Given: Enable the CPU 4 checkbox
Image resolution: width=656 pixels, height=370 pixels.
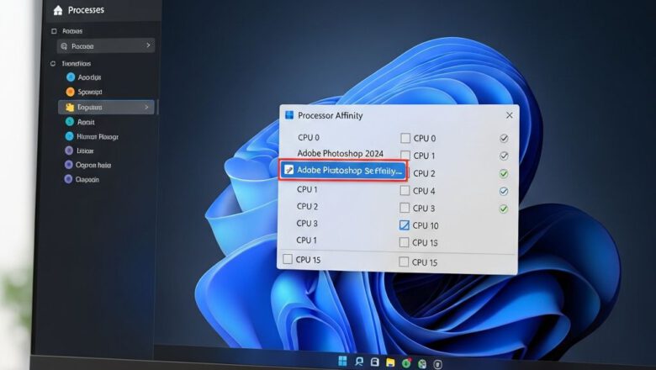Looking at the screenshot, I should point(405,191).
